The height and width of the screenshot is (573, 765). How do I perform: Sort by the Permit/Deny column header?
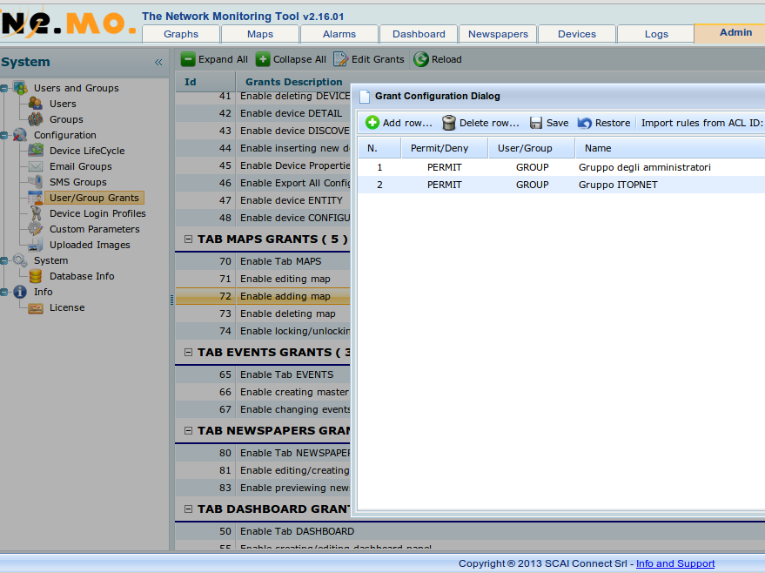click(x=445, y=148)
